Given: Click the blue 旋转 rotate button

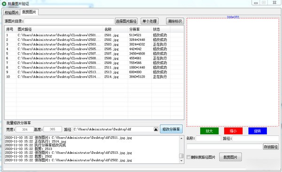Looking at the screenshot, I should coord(258,131).
